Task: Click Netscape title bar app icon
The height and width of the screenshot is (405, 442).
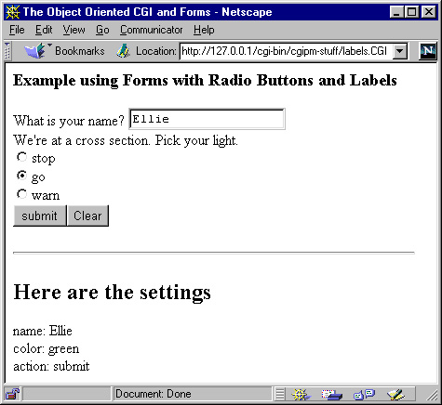Action: [12, 12]
